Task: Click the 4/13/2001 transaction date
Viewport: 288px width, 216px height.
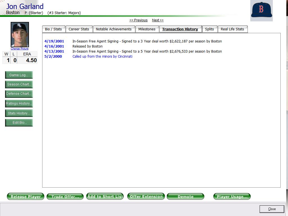Action: coord(54,51)
